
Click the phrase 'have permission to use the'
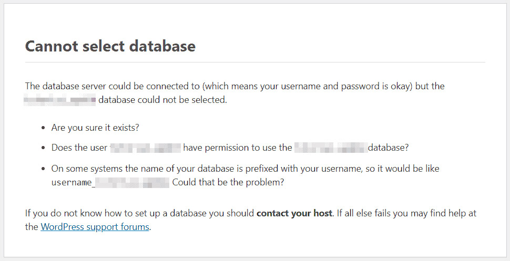[238, 148]
